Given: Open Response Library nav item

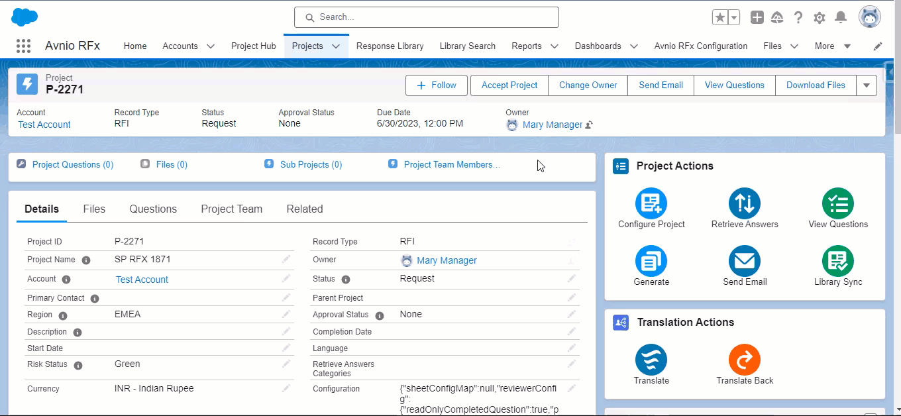Looking at the screenshot, I should tap(390, 46).
